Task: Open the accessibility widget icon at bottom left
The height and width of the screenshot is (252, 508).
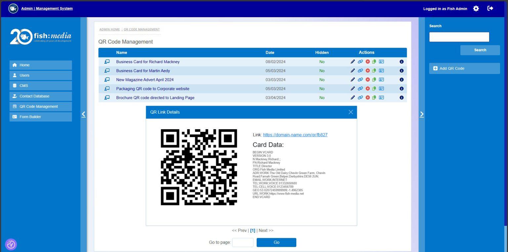Action: pyautogui.click(x=11, y=244)
